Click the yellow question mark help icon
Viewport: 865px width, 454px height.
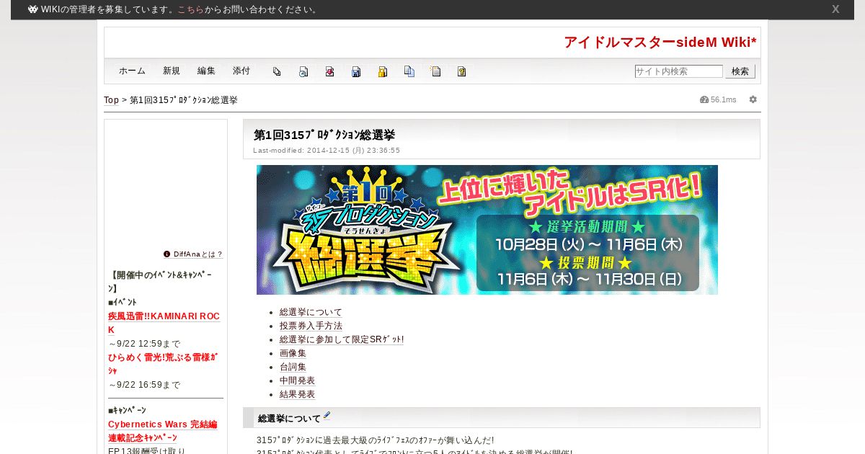(462, 71)
